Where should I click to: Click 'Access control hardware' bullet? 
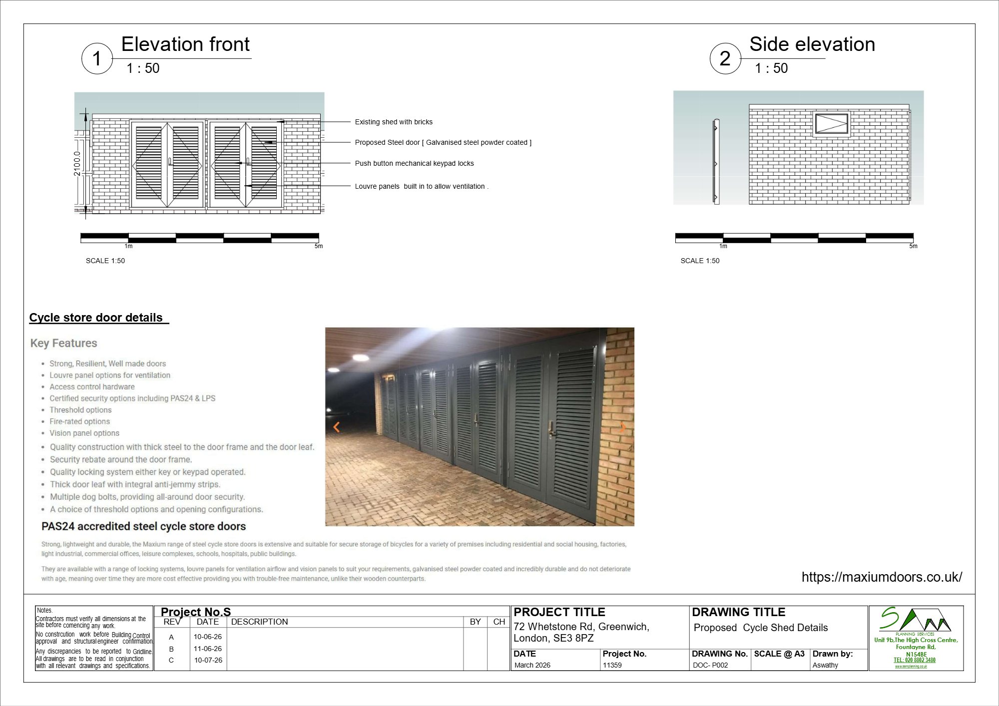[92, 386]
